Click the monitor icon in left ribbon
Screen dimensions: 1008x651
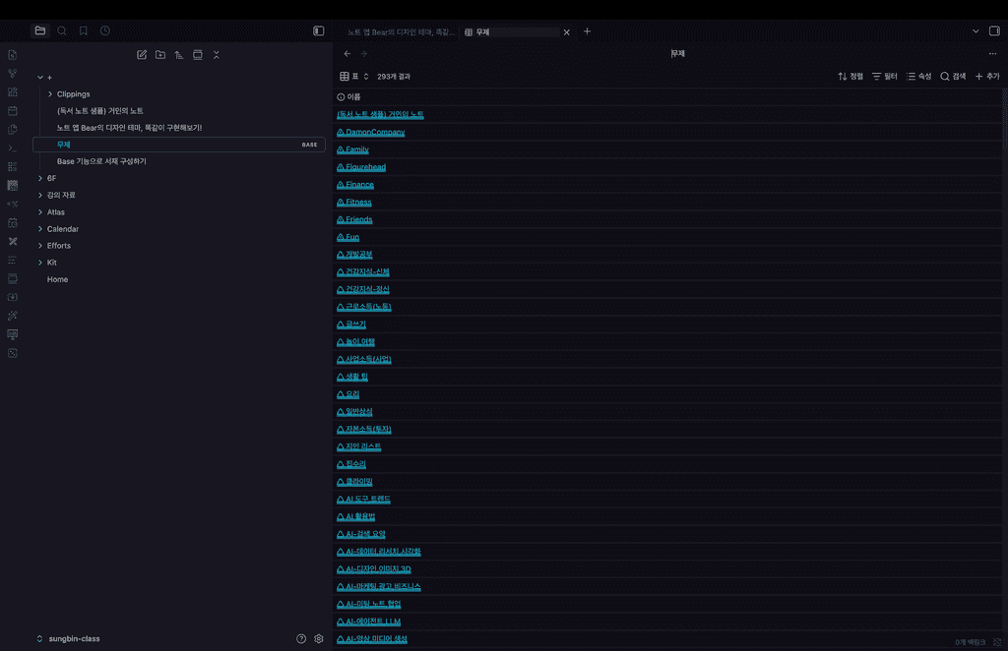click(x=12, y=333)
